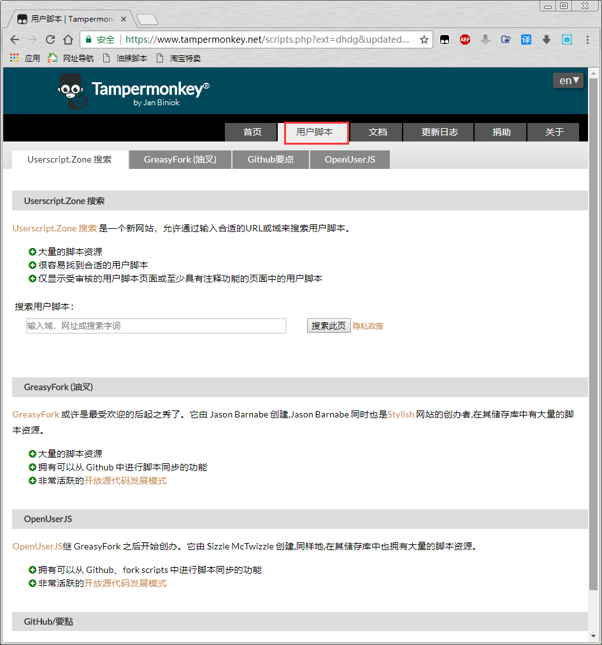Click the 搜索此页 search button
The width and height of the screenshot is (602, 645).
click(328, 326)
